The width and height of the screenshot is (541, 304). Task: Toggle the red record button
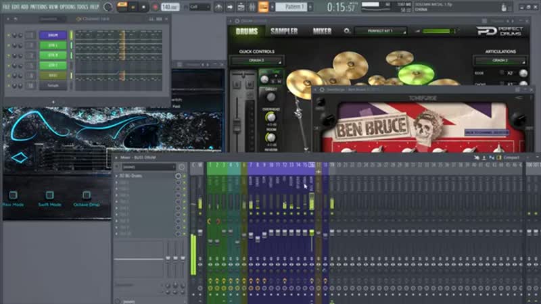coord(155,7)
